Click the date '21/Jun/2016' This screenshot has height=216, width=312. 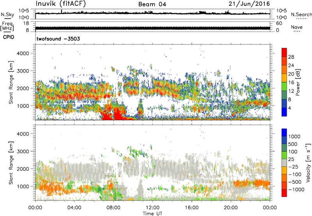pos(249,4)
